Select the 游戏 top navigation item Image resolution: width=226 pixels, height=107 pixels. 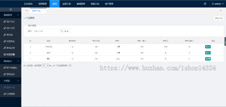55,4
